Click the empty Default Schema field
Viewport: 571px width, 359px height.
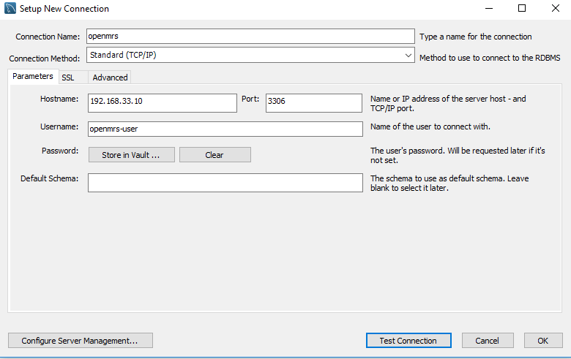225,183
